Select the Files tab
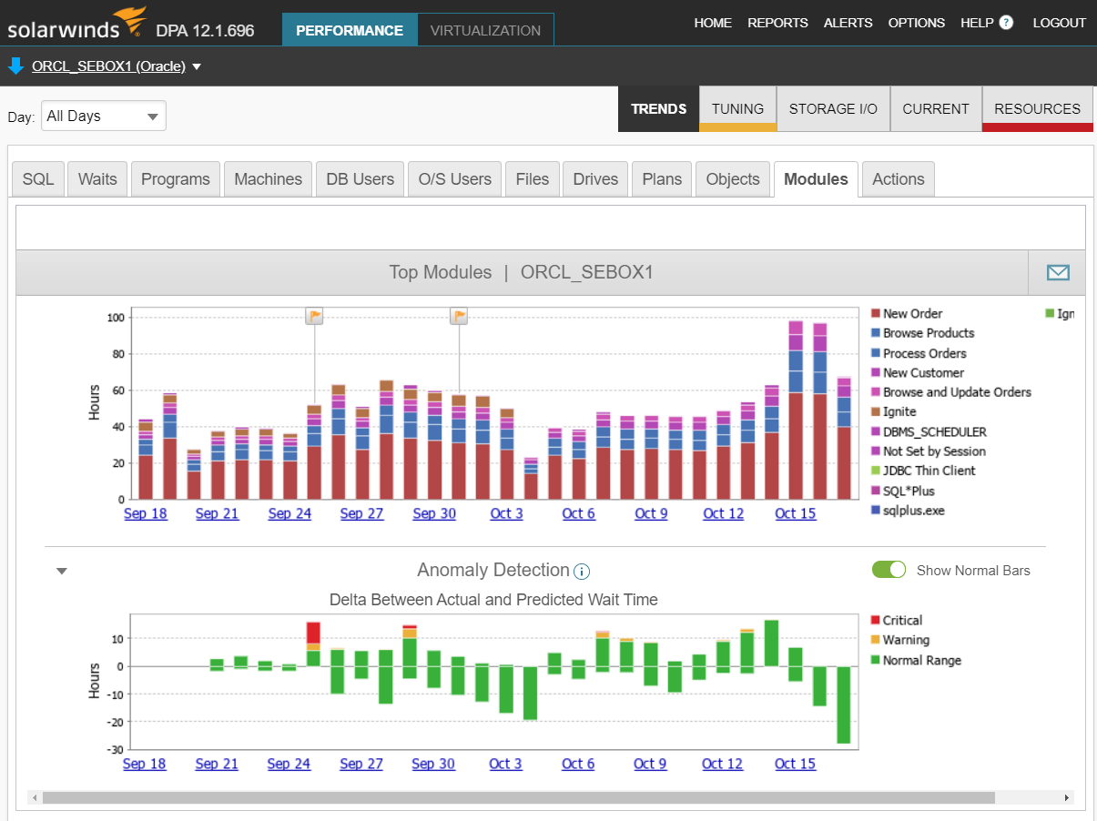1097x821 pixels. pyautogui.click(x=533, y=179)
